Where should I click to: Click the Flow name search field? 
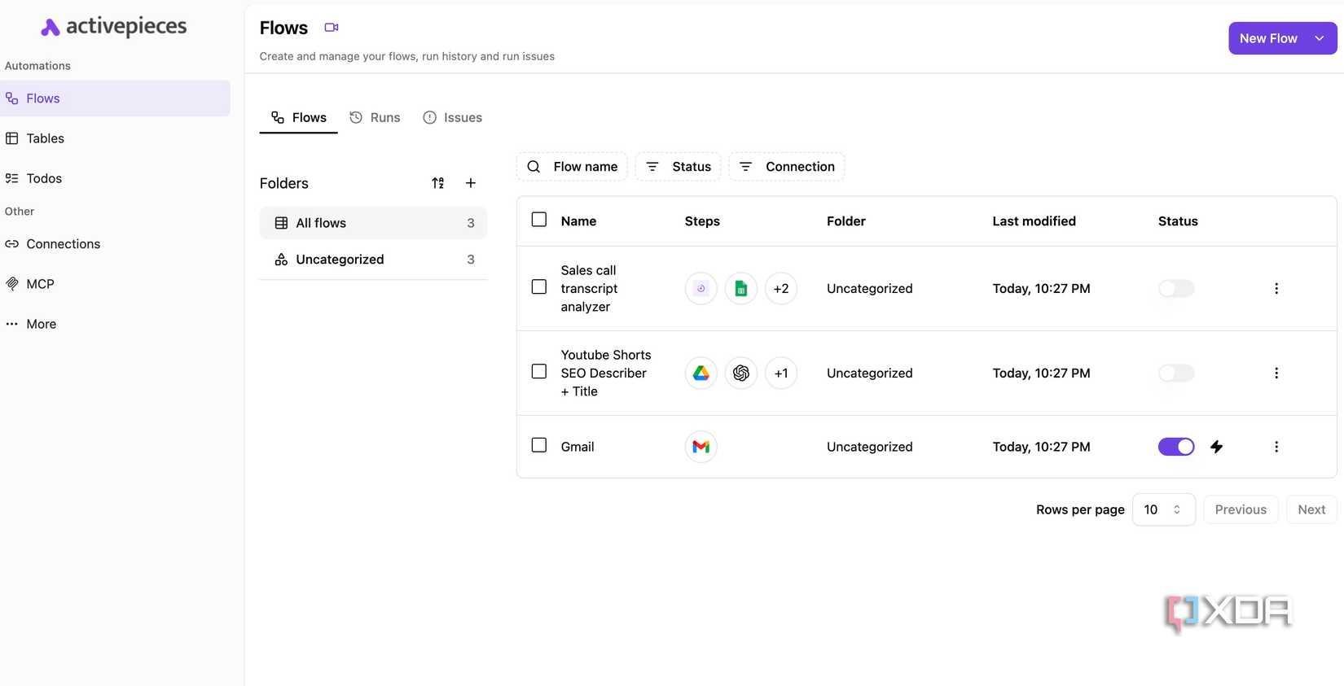pos(573,167)
